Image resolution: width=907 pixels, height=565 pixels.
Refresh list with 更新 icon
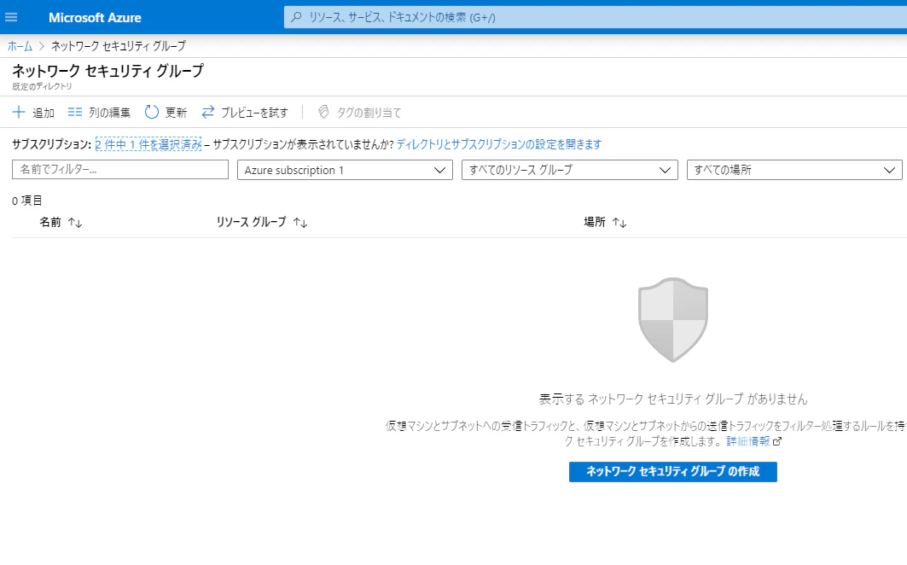[152, 112]
